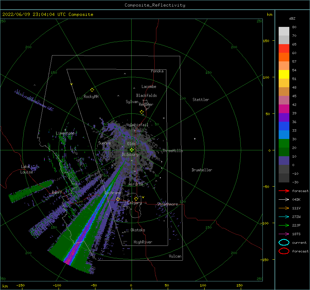
Task: Click the magenta 18TS arrow legend icon
Action: 284,234
